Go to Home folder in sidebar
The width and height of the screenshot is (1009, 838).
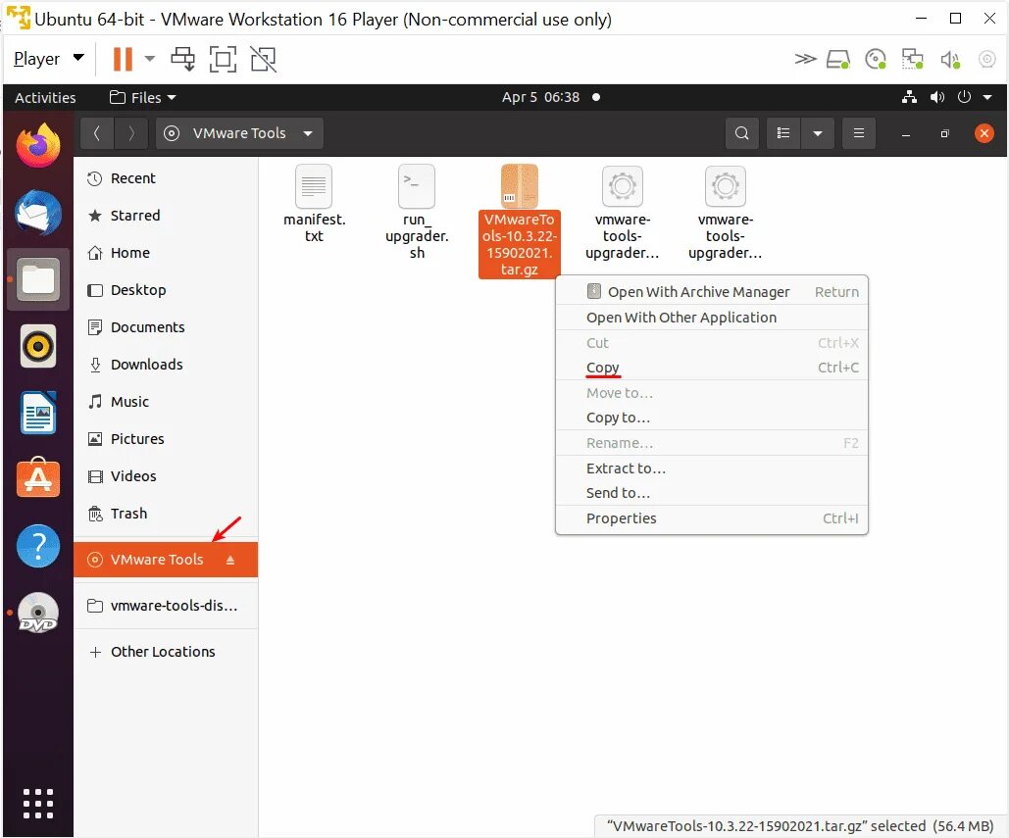tap(166, 253)
